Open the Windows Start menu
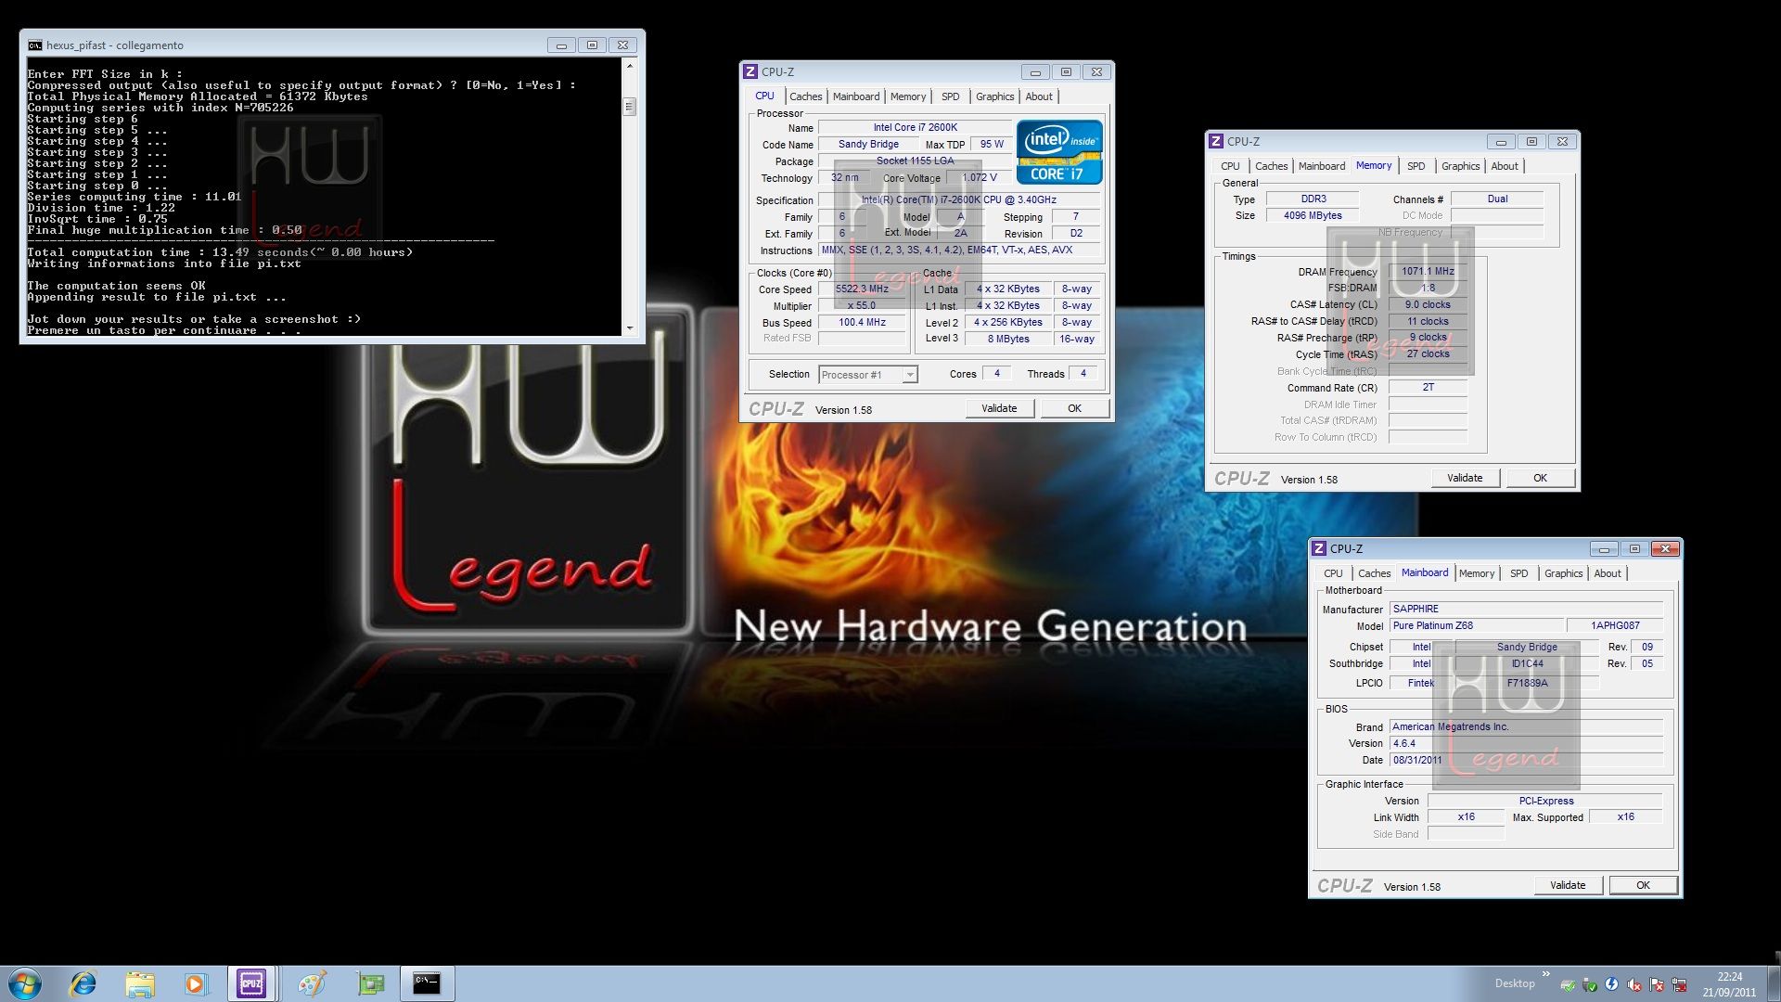This screenshot has width=1781, height=1002. point(25,983)
